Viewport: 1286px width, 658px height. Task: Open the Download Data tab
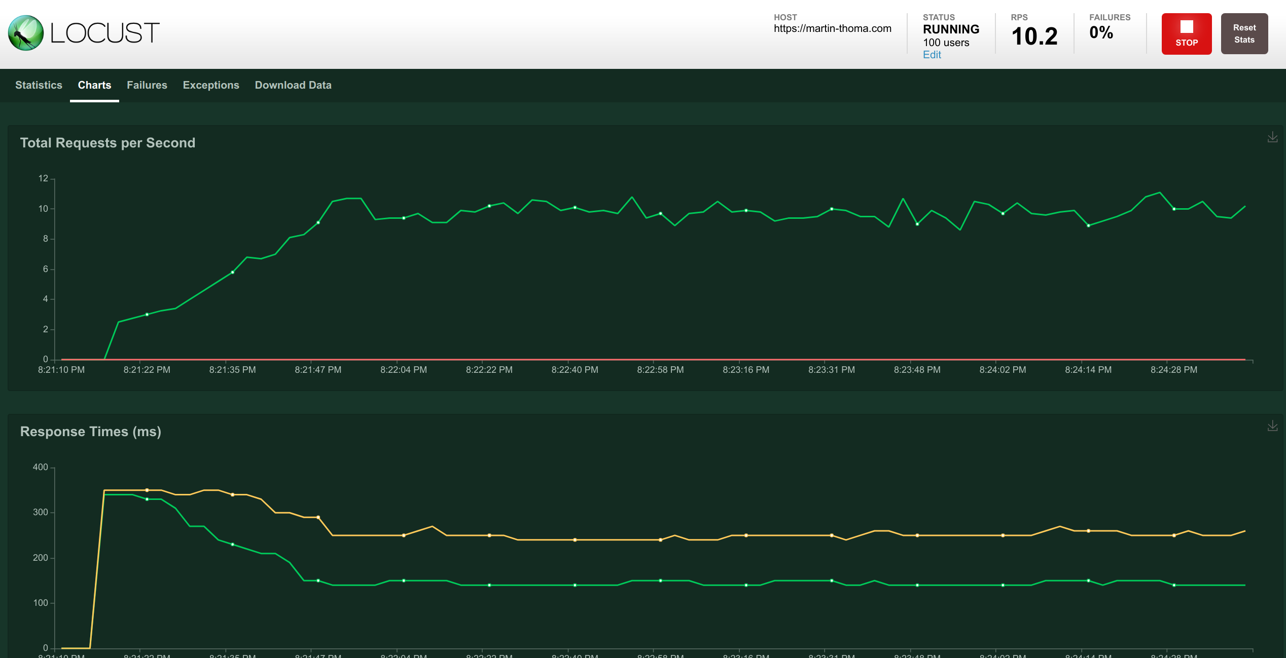[293, 85]
